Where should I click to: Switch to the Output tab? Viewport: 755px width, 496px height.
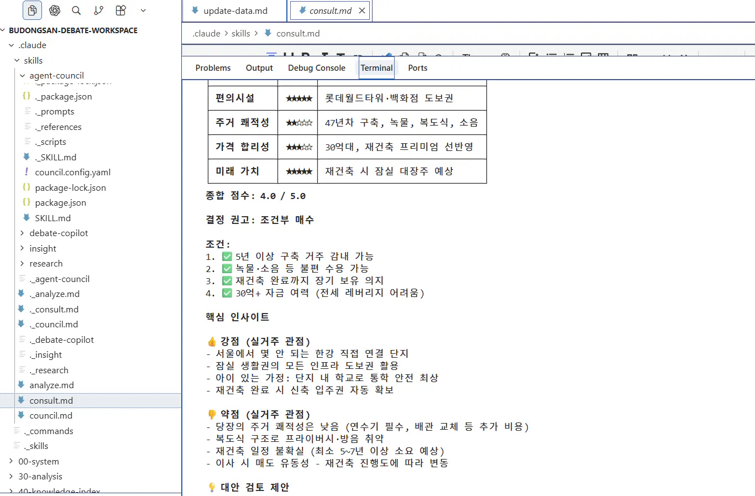click(x=259, y=67)
